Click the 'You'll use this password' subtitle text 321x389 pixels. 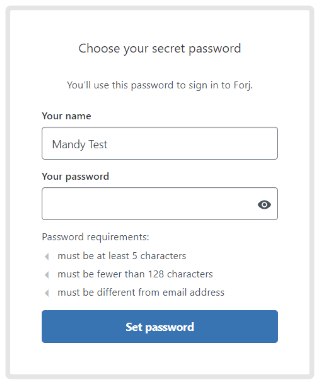160,85
